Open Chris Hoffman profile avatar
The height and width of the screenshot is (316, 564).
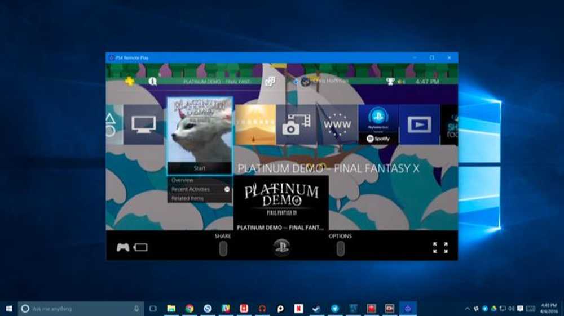coord(305,82)
